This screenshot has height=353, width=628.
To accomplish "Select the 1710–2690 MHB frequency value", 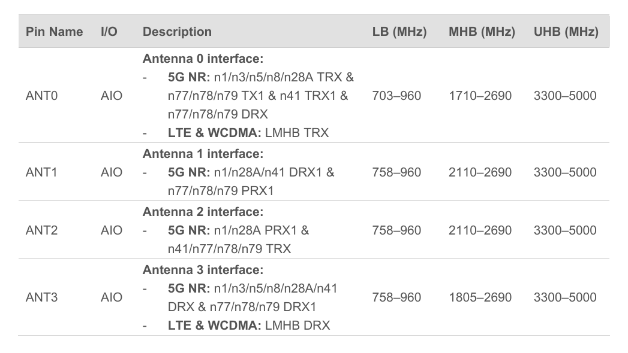I will click(480, 96).
